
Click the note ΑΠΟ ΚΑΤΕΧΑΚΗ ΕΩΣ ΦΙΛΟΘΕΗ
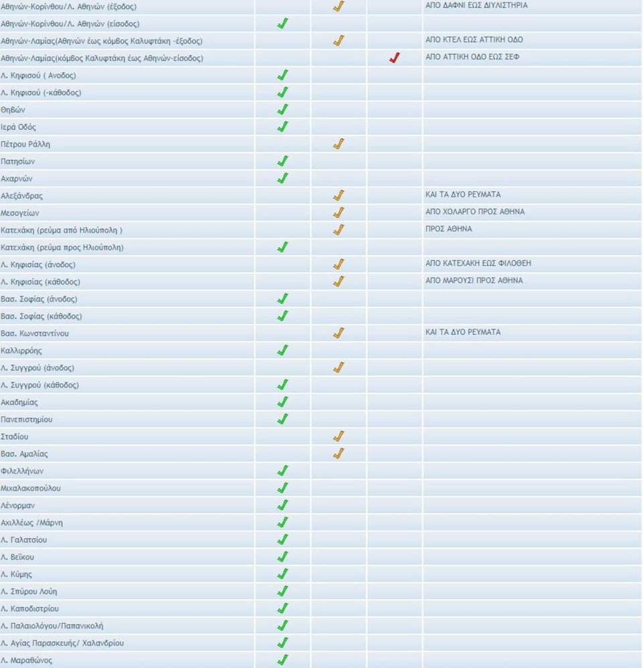coord(478,263)
